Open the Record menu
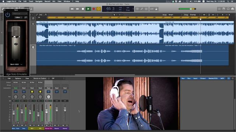Viewport: 236px width, 132px height. (x=47, y=1)
